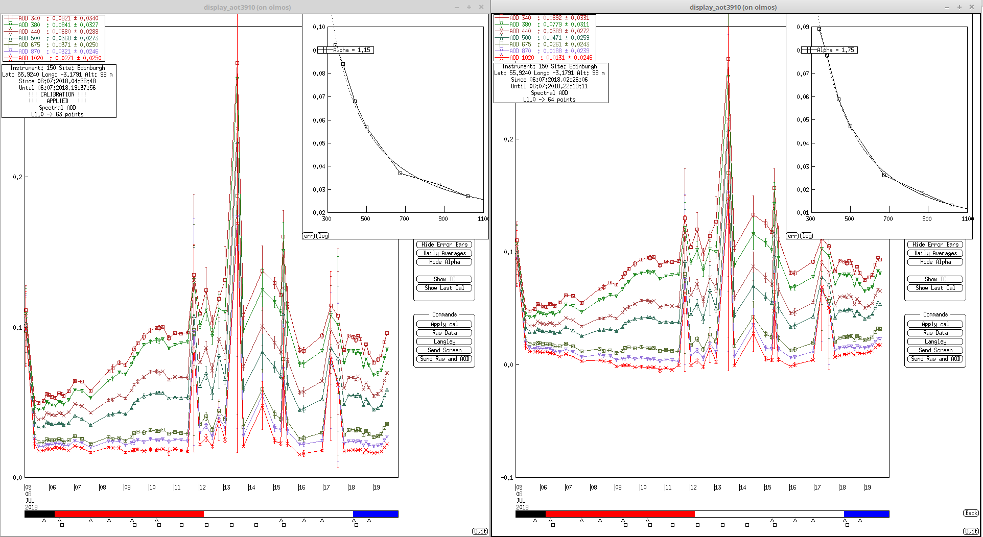The image size is (983, 537).
Task: Click blue segment of right timeline bar
Action: (x=867, y=514)
